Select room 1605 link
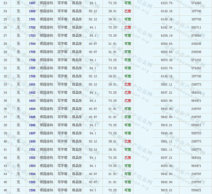The image size is (212, 194). (32, 117)
